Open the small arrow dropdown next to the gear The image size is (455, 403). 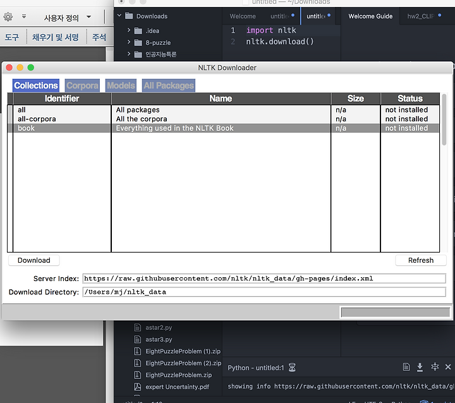[x=24, y=16]
